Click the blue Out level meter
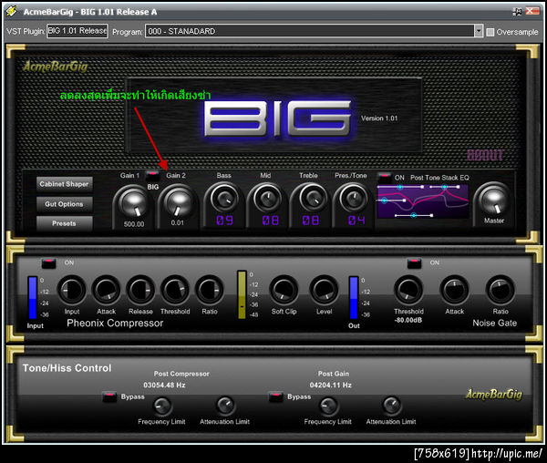 pyautogui.click(x=354, y=298)
